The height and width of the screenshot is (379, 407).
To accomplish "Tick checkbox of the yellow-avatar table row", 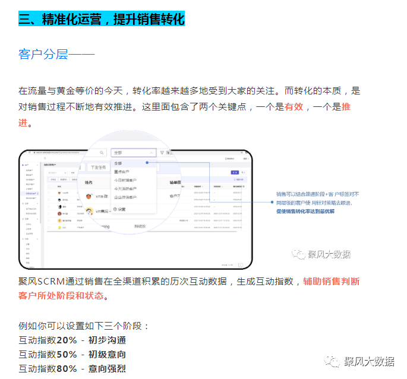I will coord(49,228).
